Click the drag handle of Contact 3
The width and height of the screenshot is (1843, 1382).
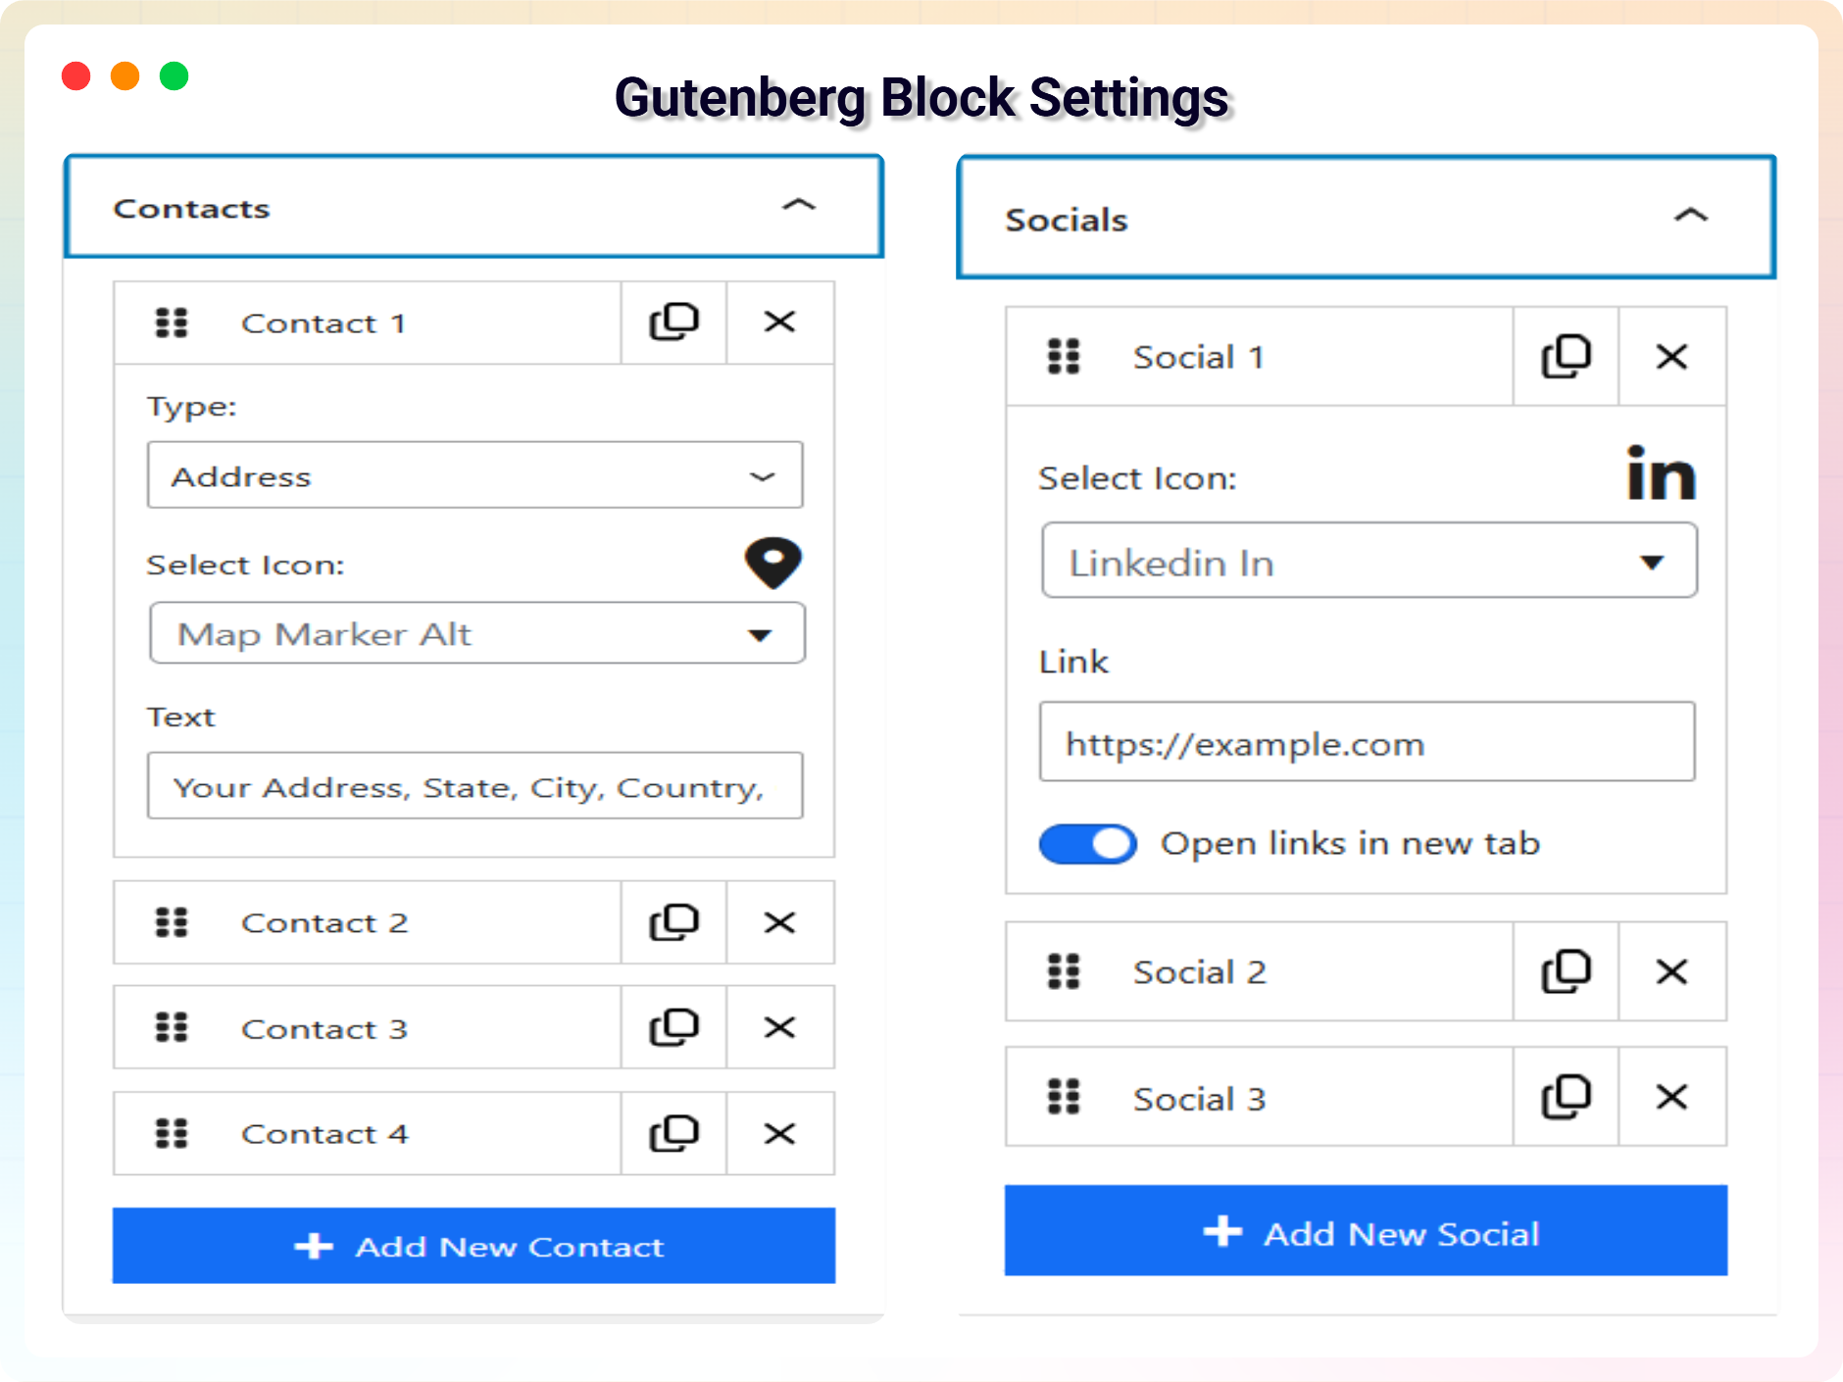pos(172,1027)
